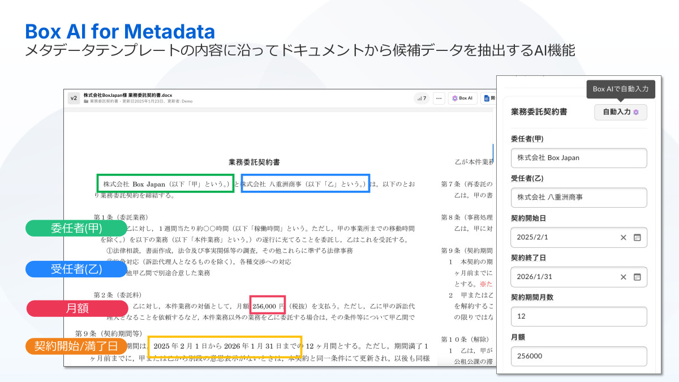
Task: Click the 契約期間月数 field label
Action: pyautogui.click(x=532, y=297)
